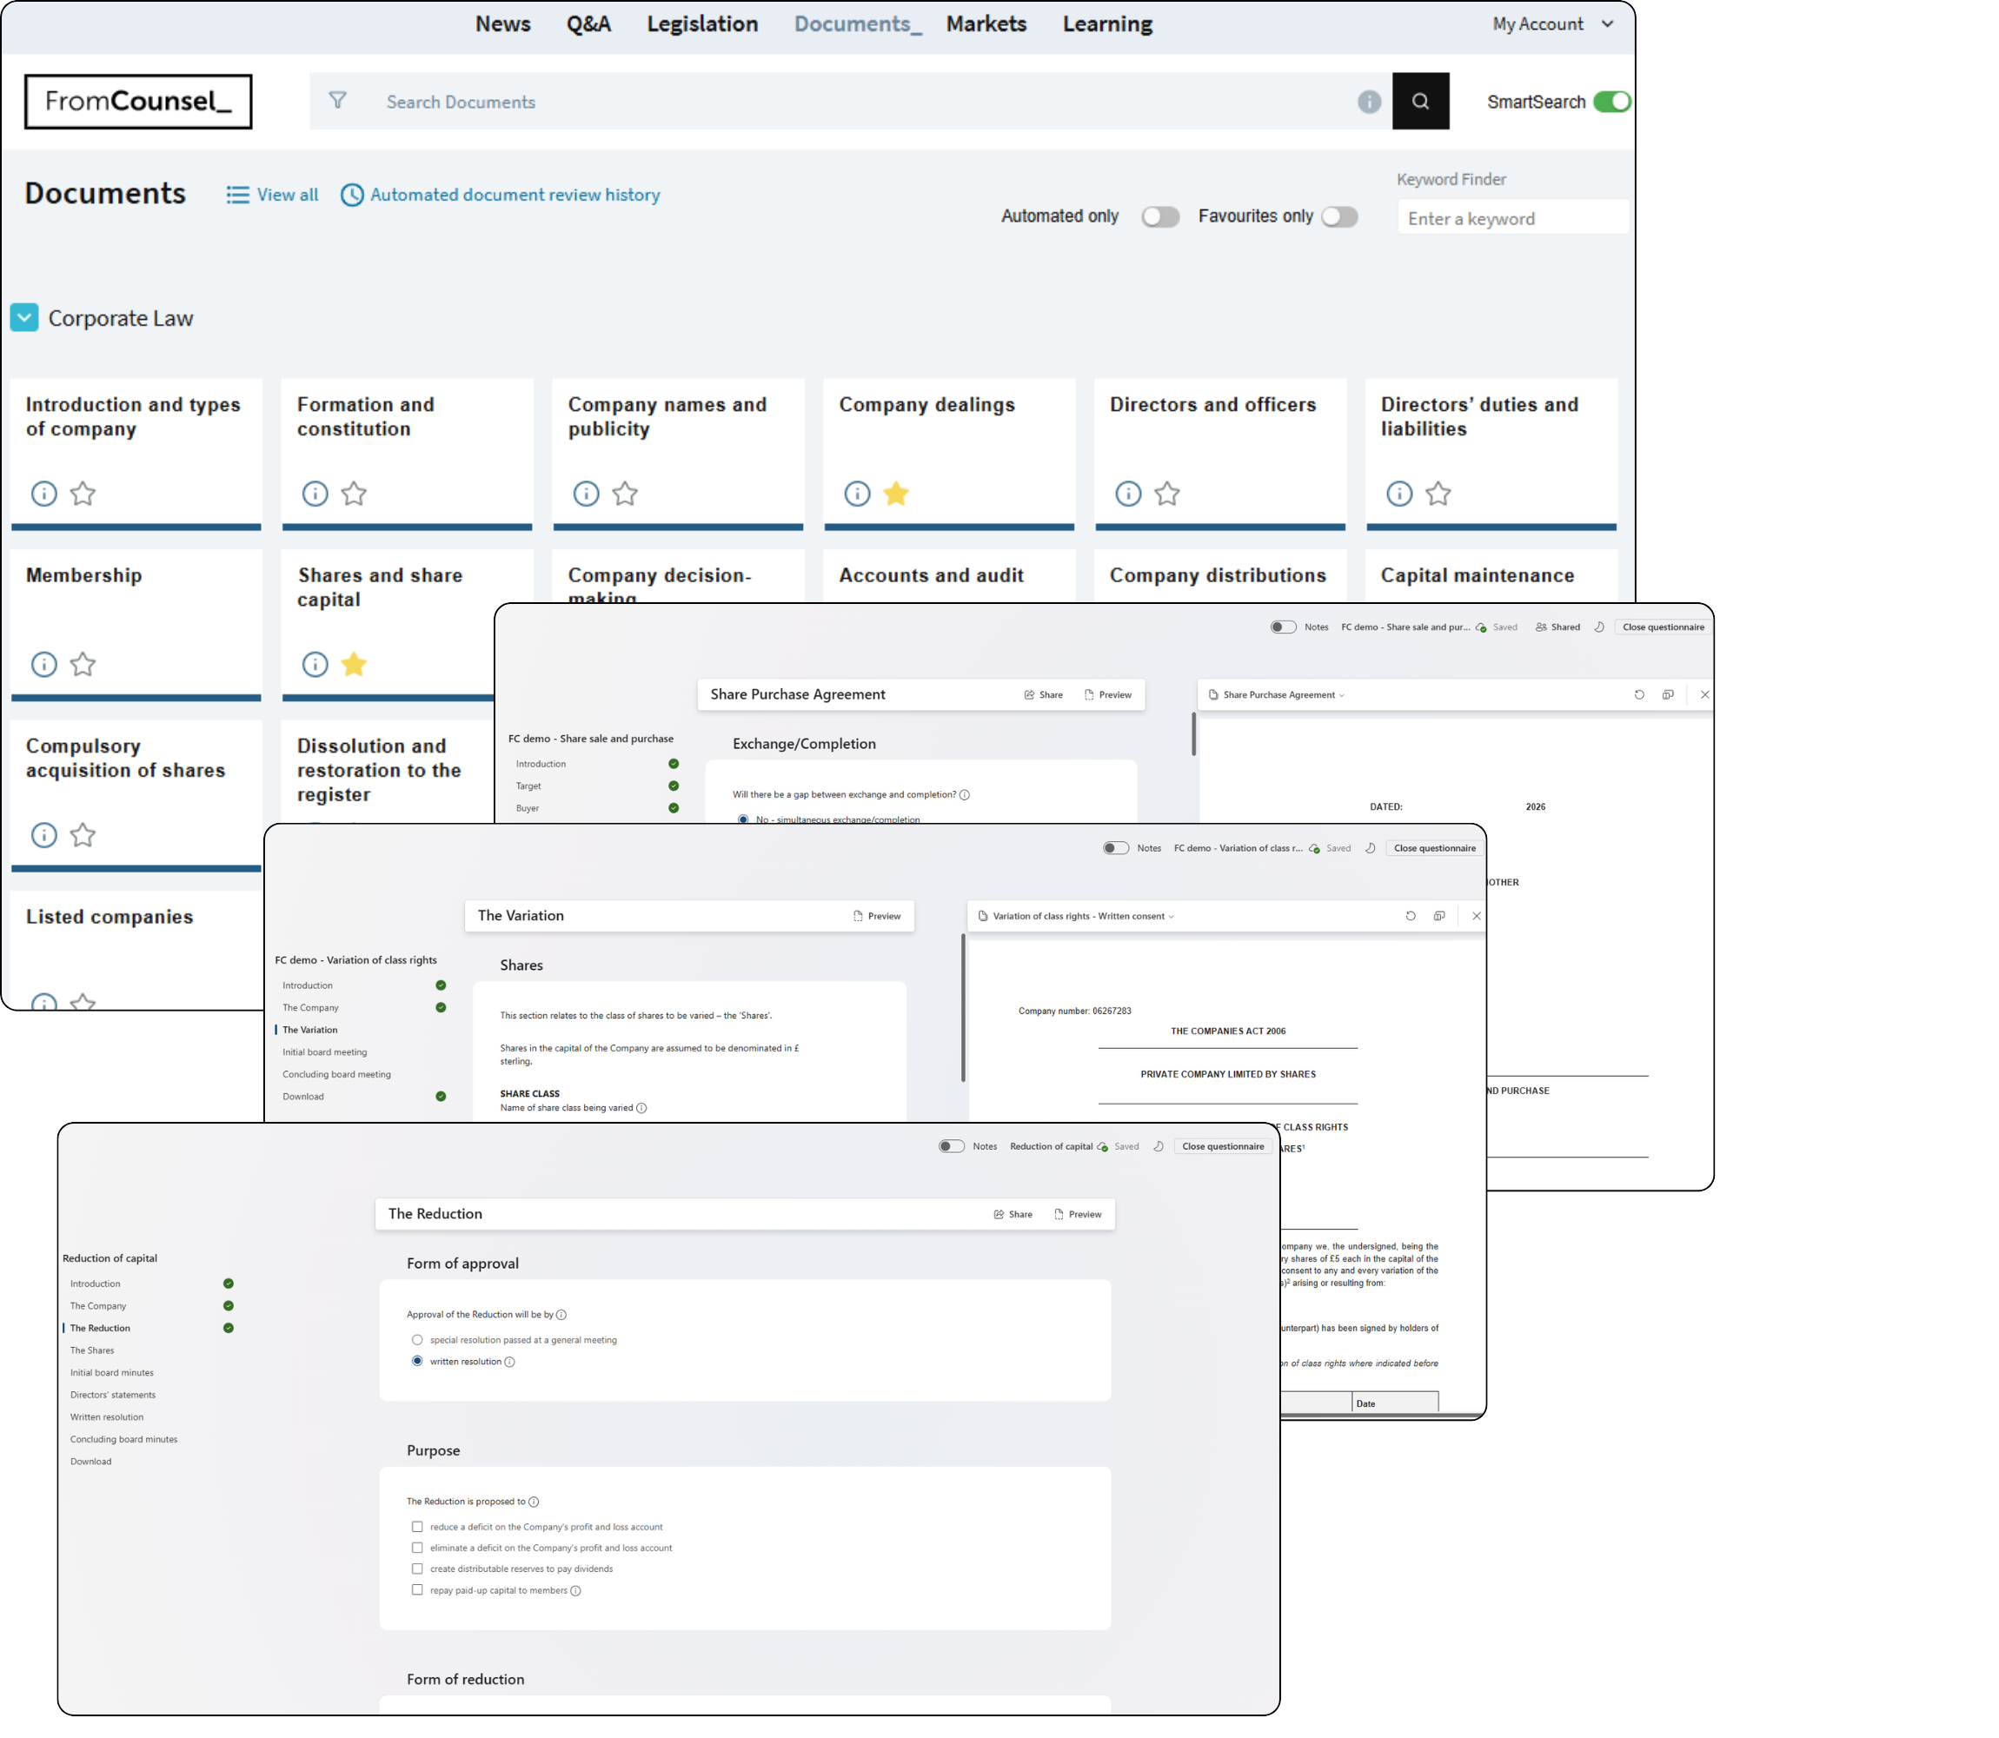Pop out Variation of class rights preview
Screen dimensions: 1999x1738
click(x=1438, y=916)
